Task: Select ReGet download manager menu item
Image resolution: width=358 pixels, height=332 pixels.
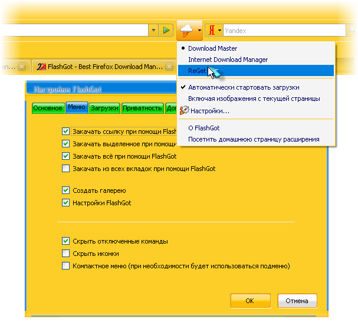Action: coord(256,71)
